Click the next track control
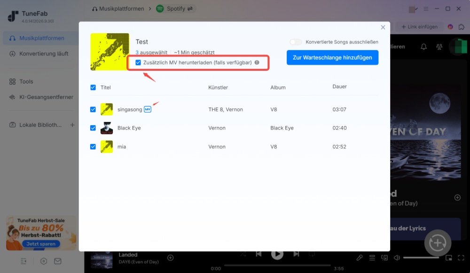Image resolution: width=470 pixels, height=273 pixels. point(296,254)
